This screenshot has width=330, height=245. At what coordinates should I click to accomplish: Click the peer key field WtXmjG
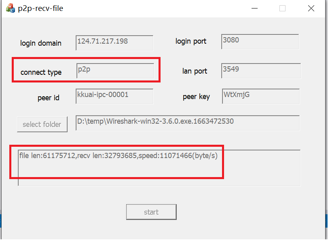pos(260,96)
